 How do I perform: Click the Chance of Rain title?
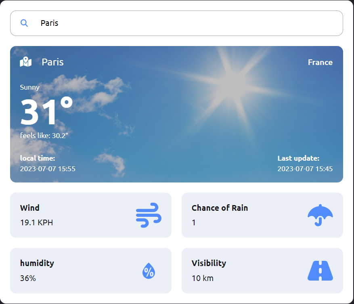(x=220, y=208)
